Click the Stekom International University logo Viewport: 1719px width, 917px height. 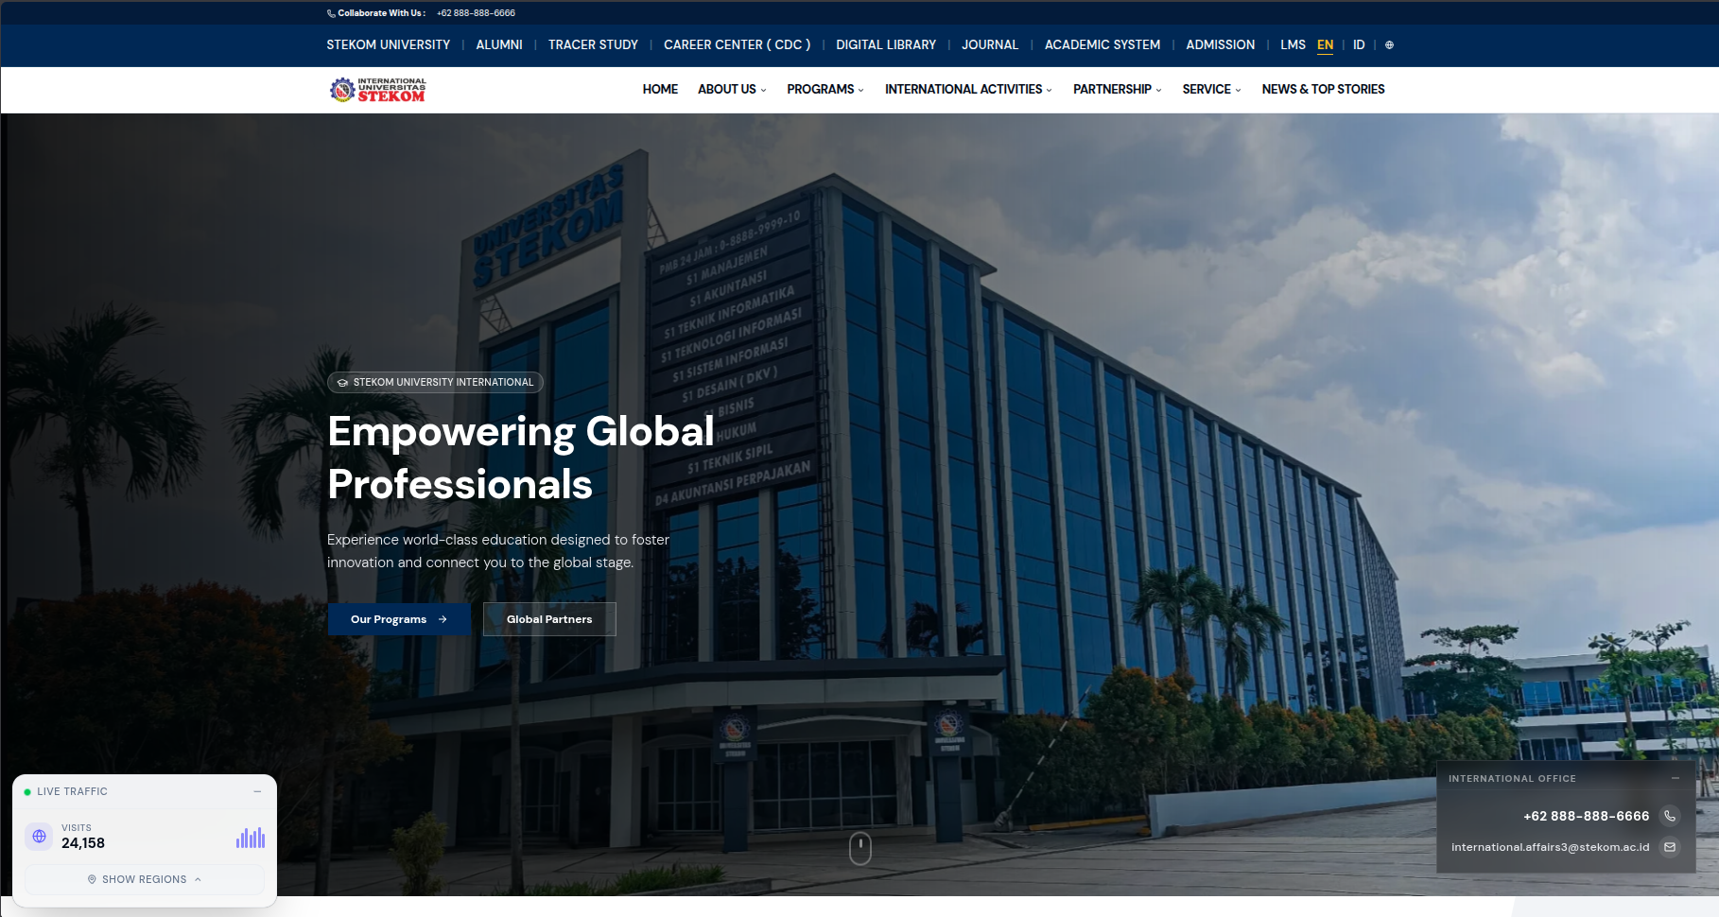click(377, 90)
